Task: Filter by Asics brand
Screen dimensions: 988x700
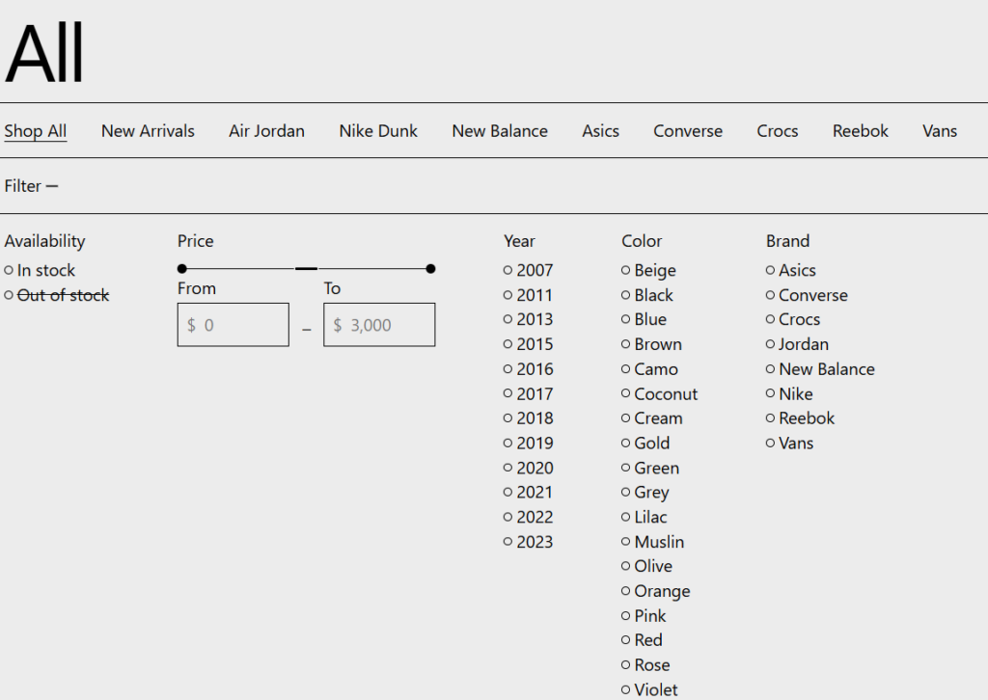Action: tap(791, 271)
